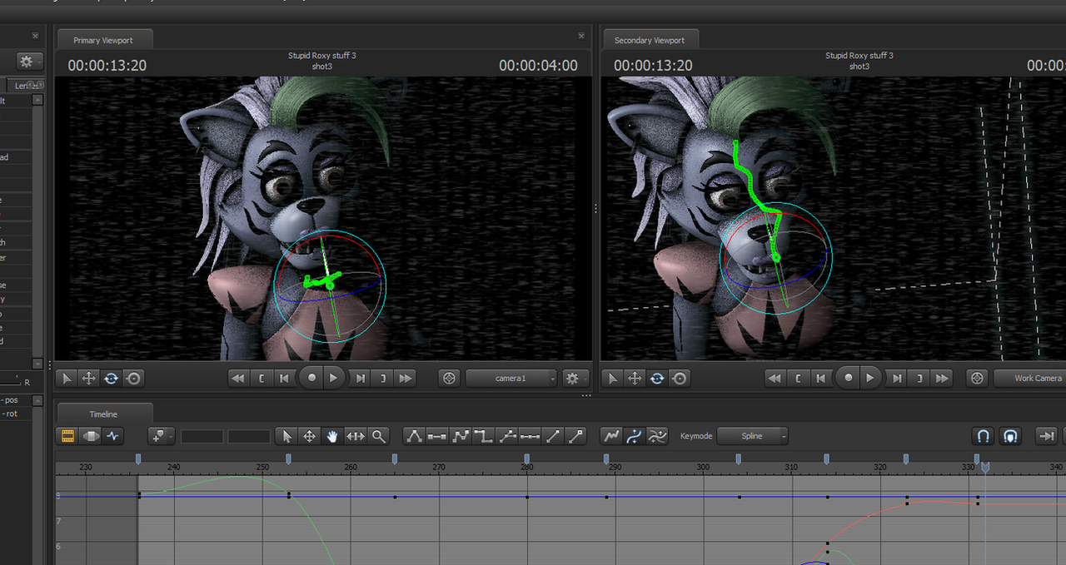Click the dashed flat handle tangent button
Image resolution: width=1066 pixels, height=565 pixels.
[531, 435]
